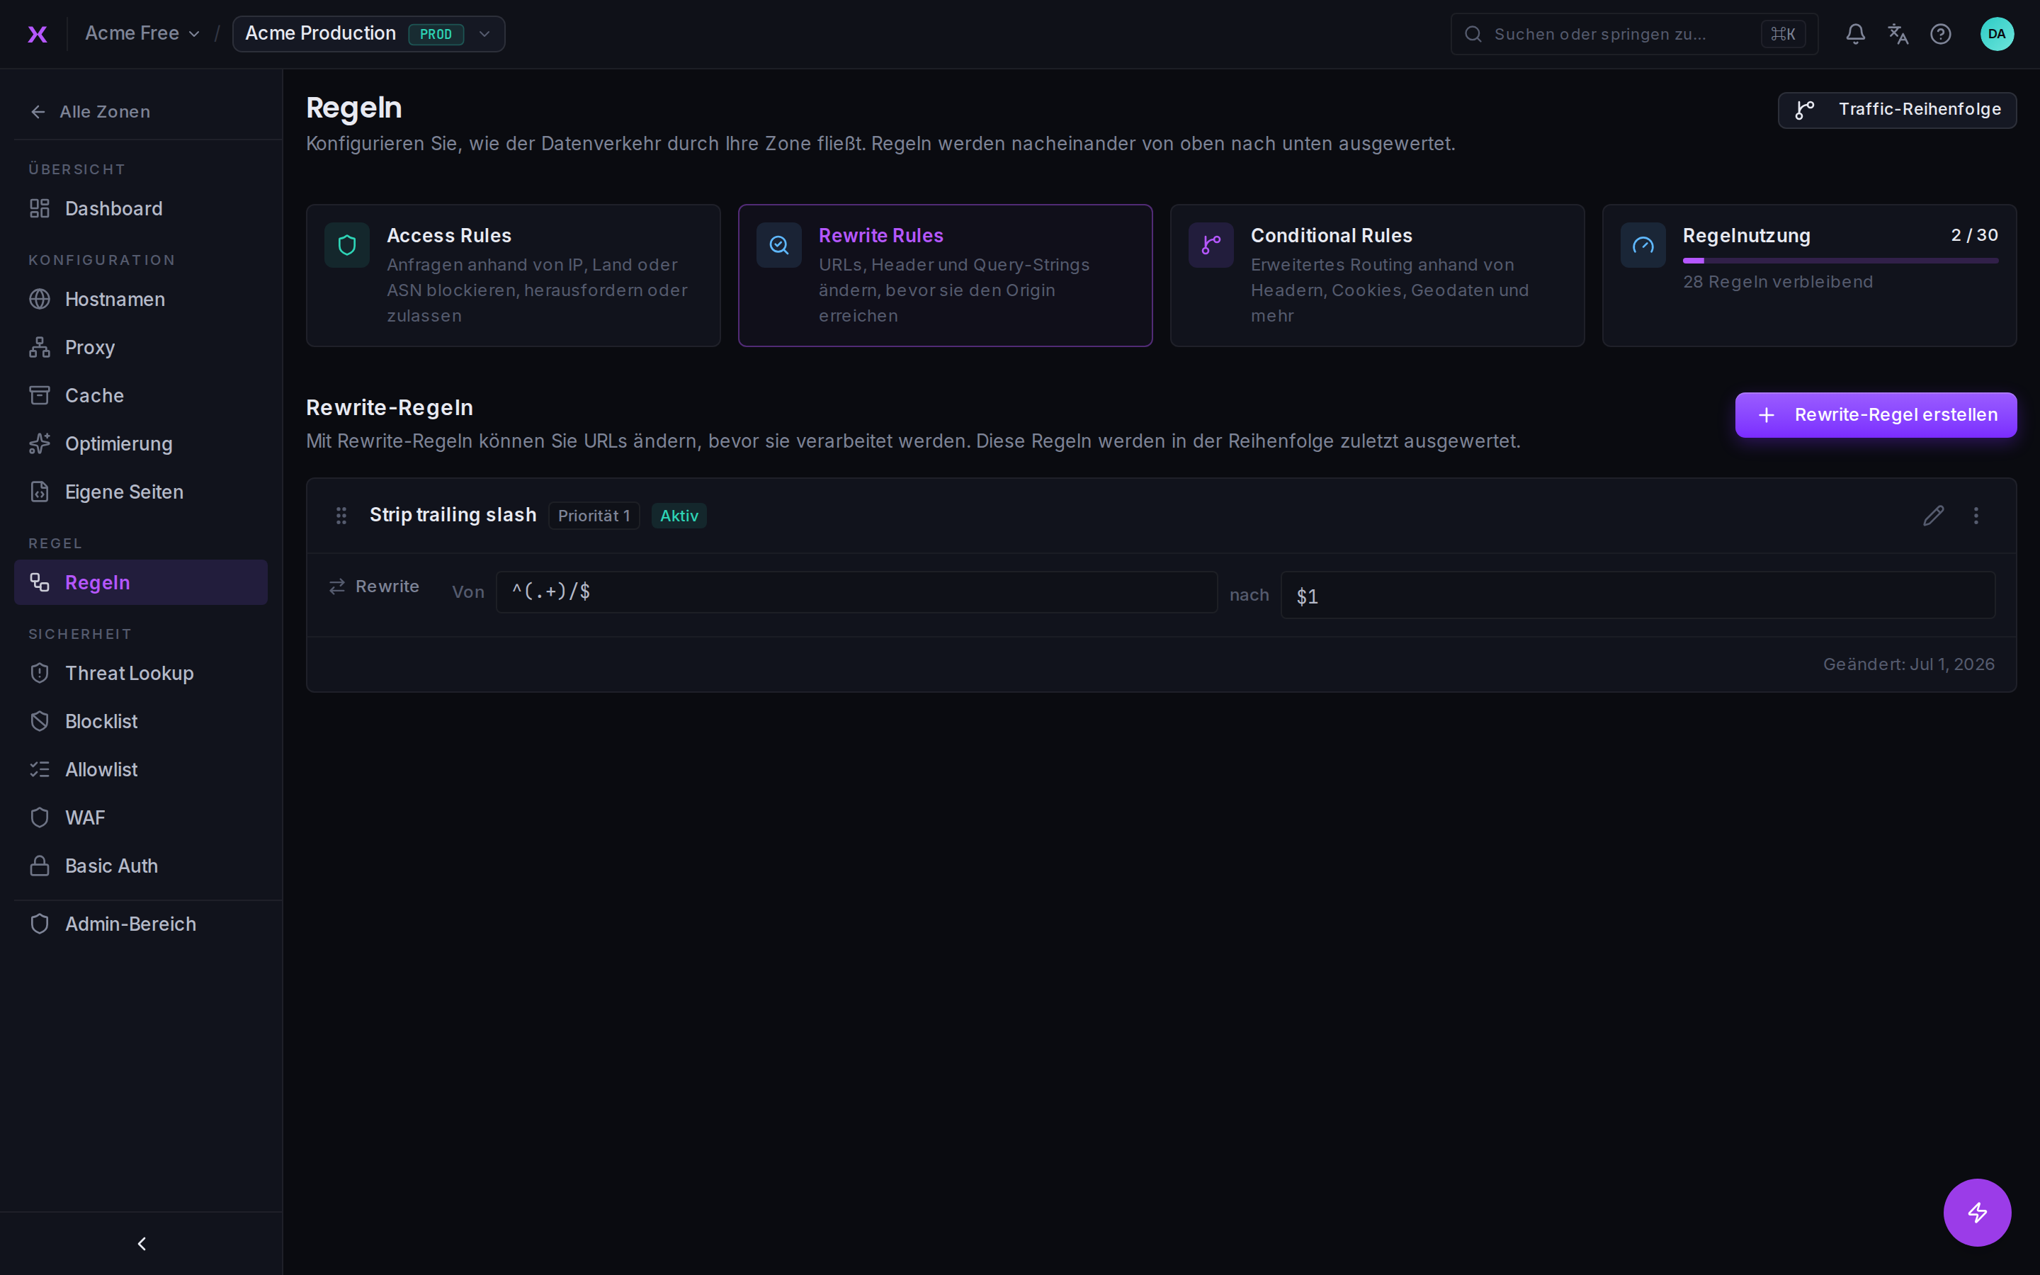Open the language translation icon
2040x1275 pixels.
click(1898, 34)
